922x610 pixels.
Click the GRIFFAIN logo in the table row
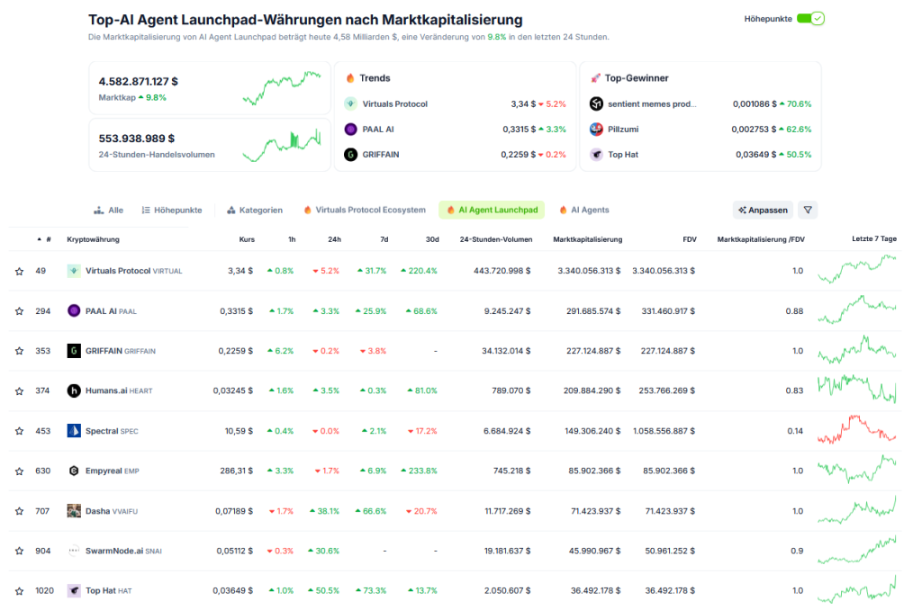point(74,351)
